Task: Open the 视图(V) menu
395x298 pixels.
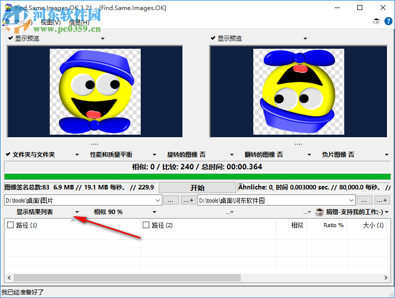Action: point(51,23)
